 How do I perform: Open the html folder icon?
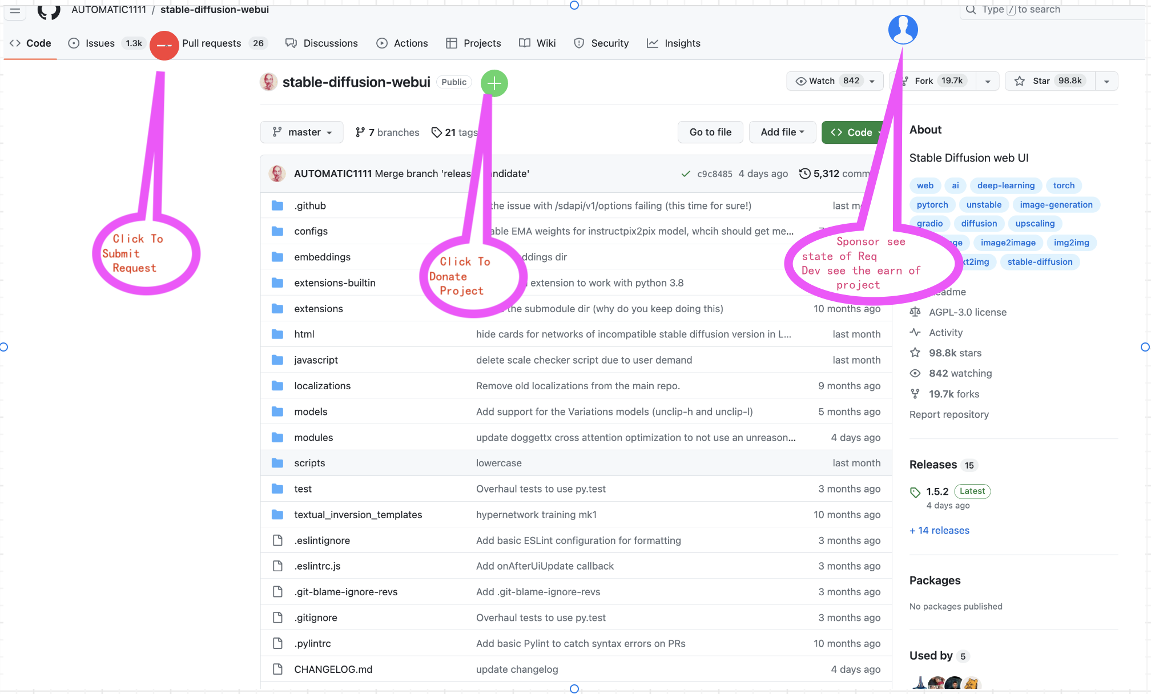[277, 334]
